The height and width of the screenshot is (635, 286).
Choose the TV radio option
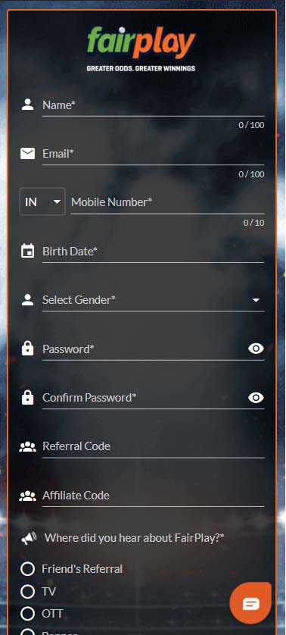[27, 591]
